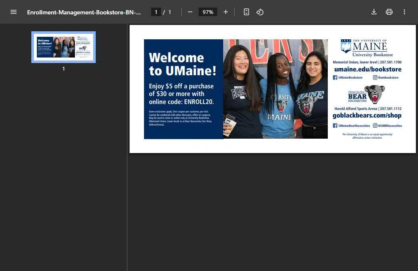418x271 pixels.
Task: Click the zoom out minus button
Action: point(190,12)
